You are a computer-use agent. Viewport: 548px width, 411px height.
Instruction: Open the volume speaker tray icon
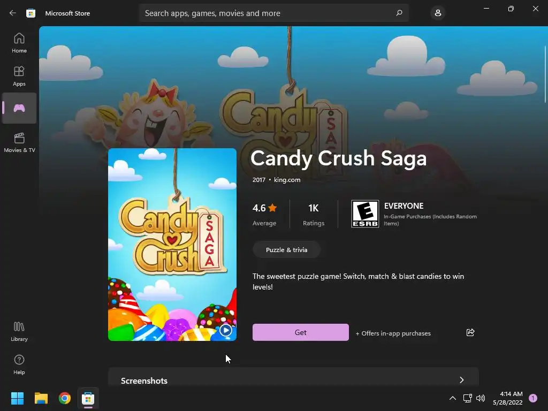[481, 398]
